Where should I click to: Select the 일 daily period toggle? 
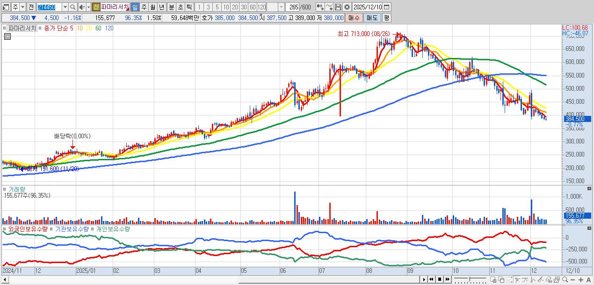point(134,7)
